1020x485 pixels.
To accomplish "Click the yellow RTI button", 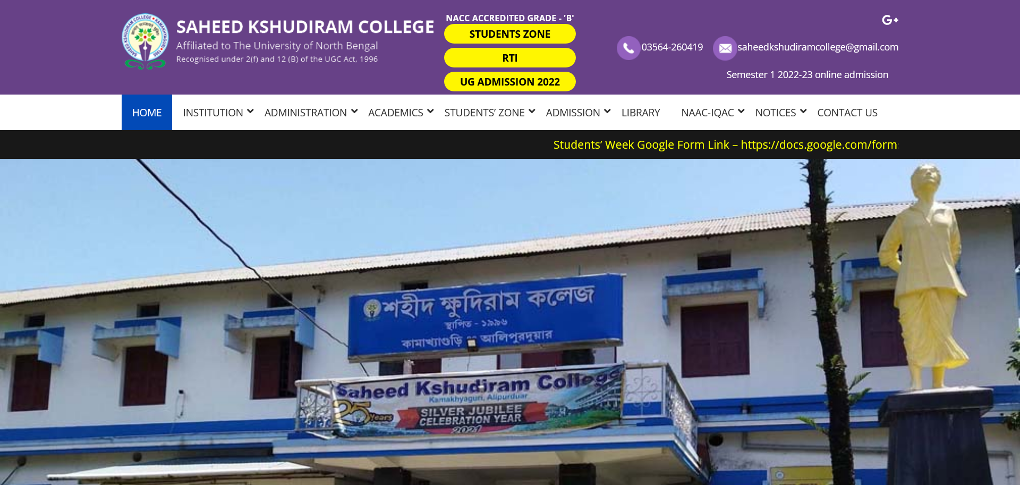I will click(510, 58).
